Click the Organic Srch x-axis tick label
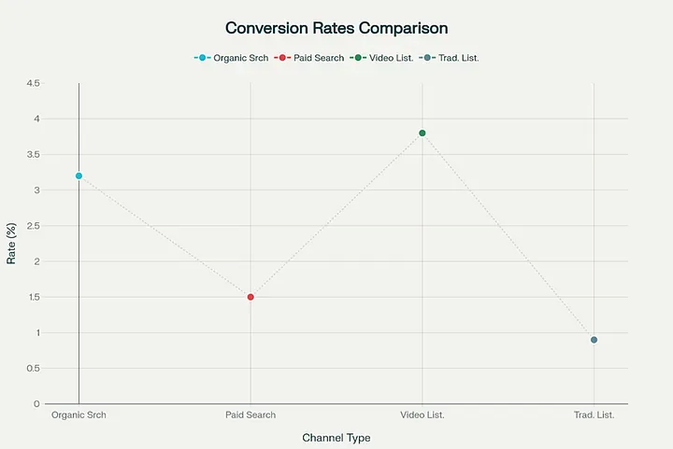Image resolution: width=673 pixels, height=449 pixels. click(x=79, y=414)
